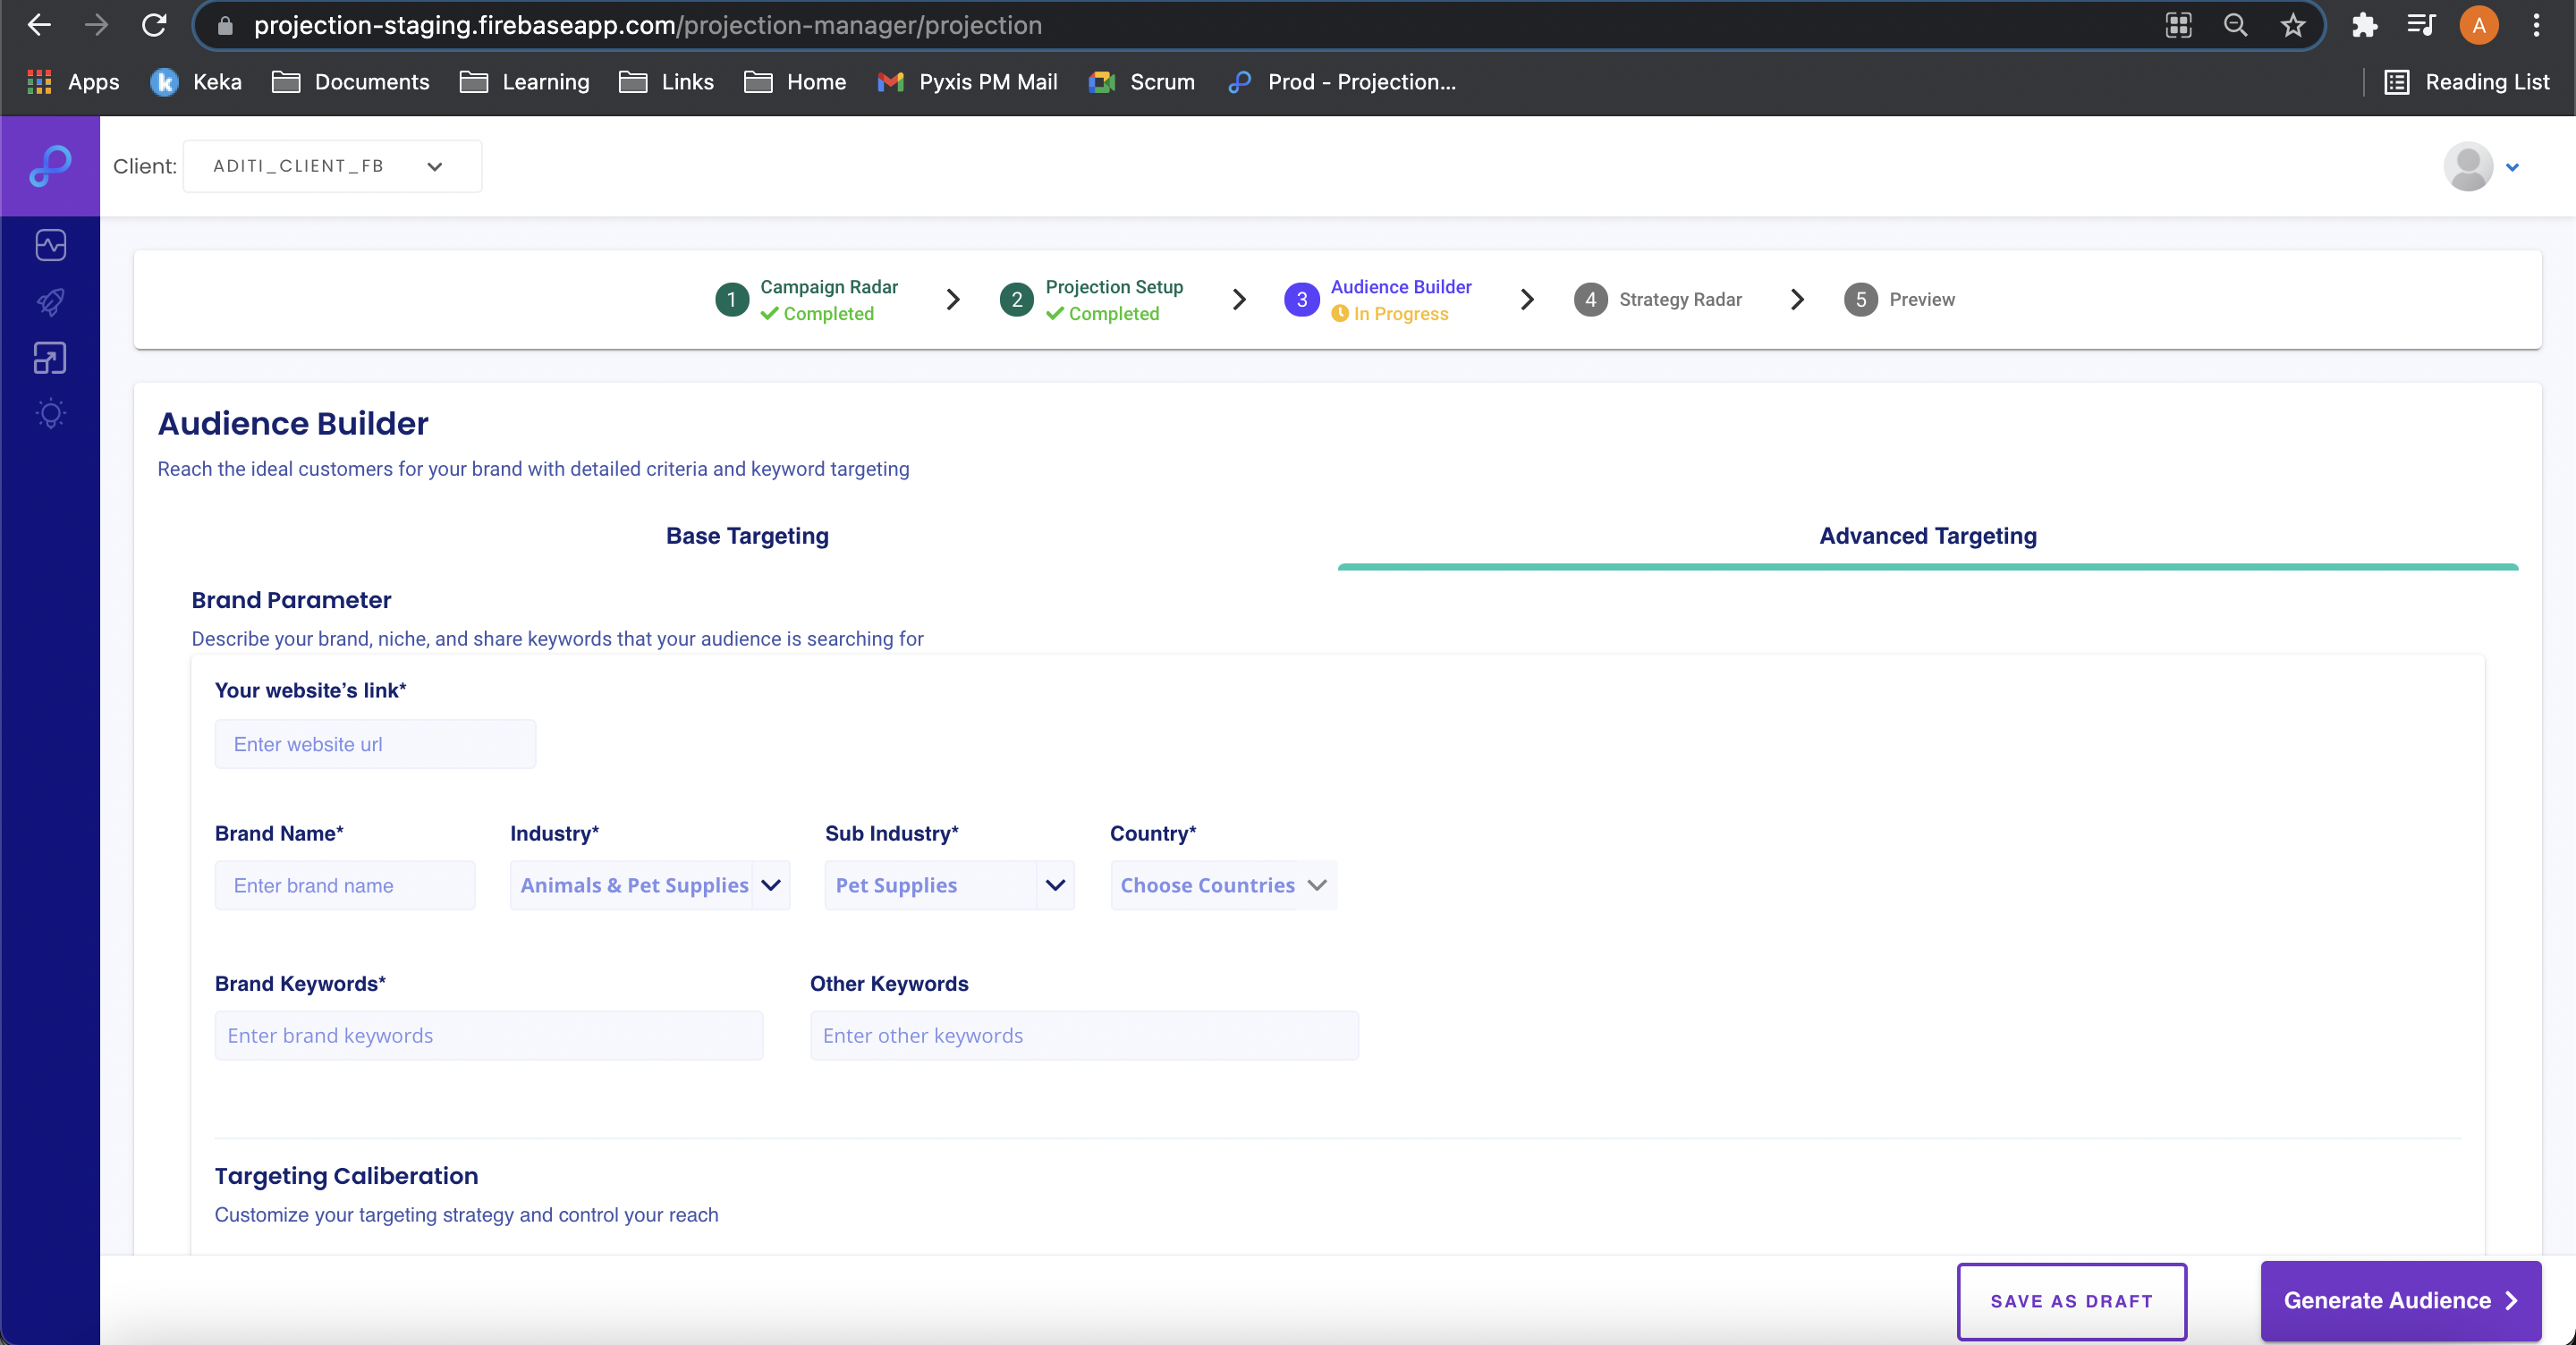
Task: Select the activity monitor icon in sidebar
Action: (50, 244)
